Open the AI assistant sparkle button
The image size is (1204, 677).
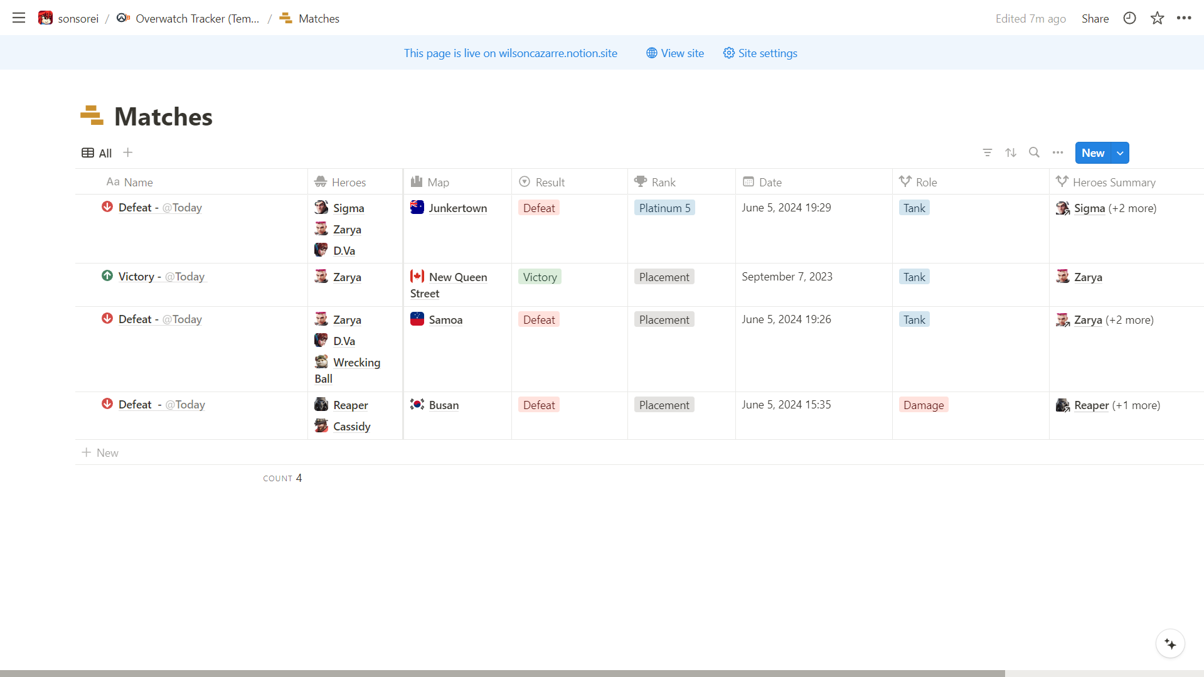click(x=1170, y=644)
